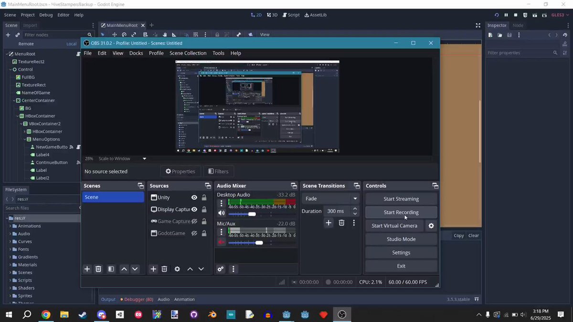Unlock the Display Capture source
The height and width of the screenshot is (322, 573).
coord(204,209)
